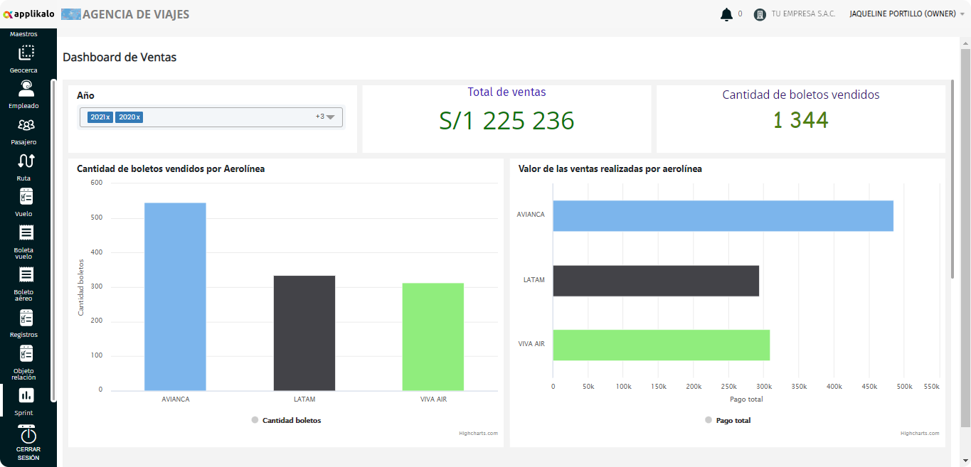The height and width of the screenshot is (467, 971).
Task: Open the Geocerca section in the sidebar
Action: coord(26,53)
